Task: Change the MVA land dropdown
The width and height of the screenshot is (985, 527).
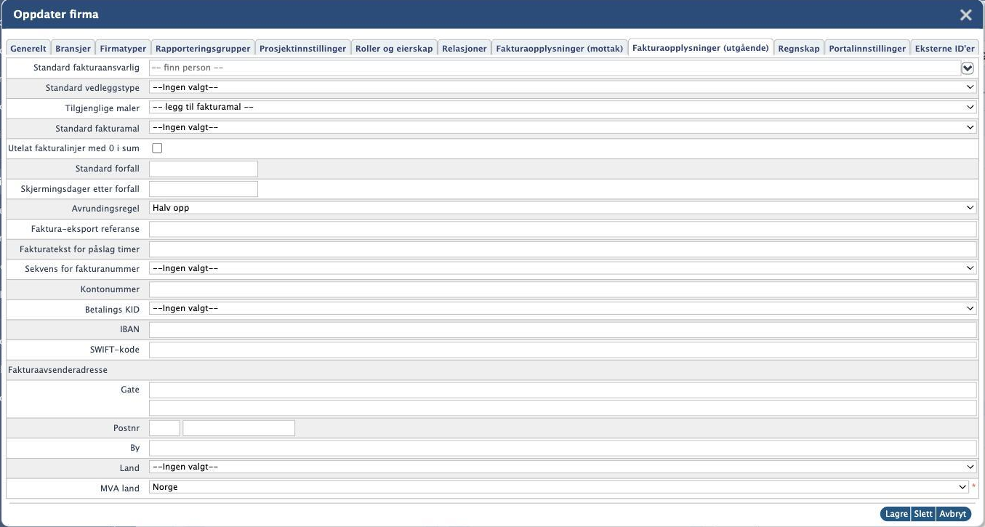Action: 559,487
